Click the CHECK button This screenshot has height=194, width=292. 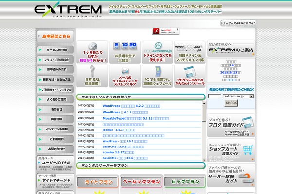(231, 103)
